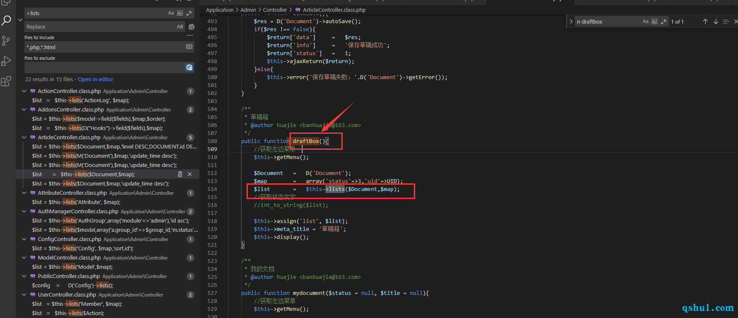Open the Search view in activity bar

click(6, 20)
